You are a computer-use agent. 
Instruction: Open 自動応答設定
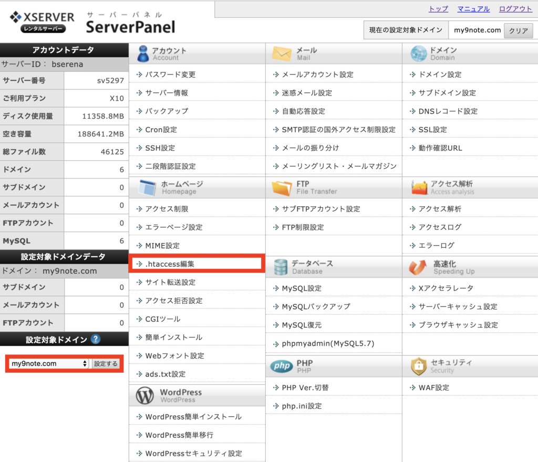(303, 111)
